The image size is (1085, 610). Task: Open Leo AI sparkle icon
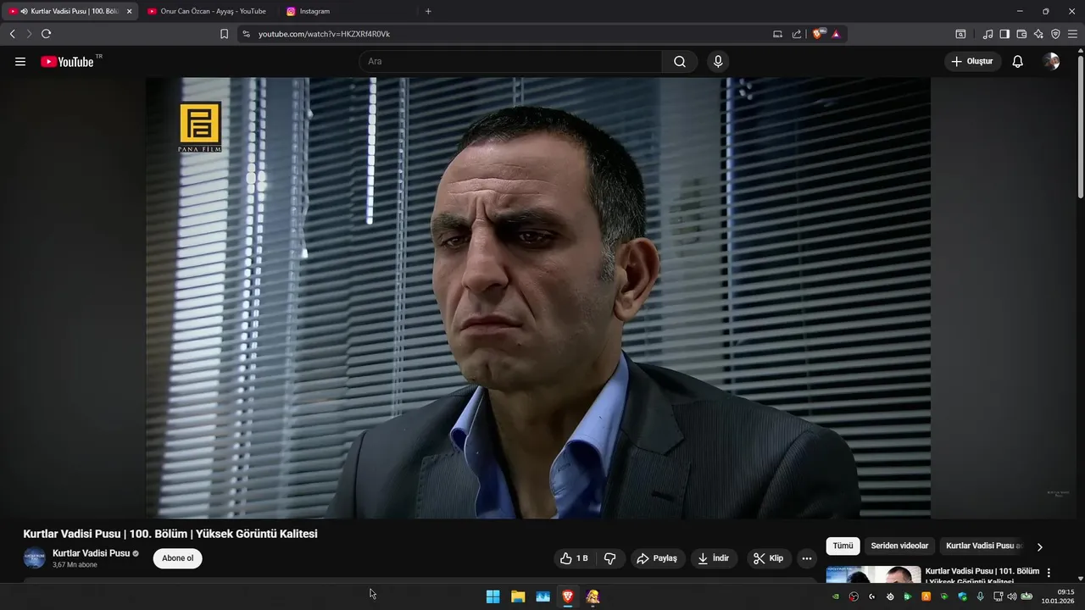click(1038, 34)
